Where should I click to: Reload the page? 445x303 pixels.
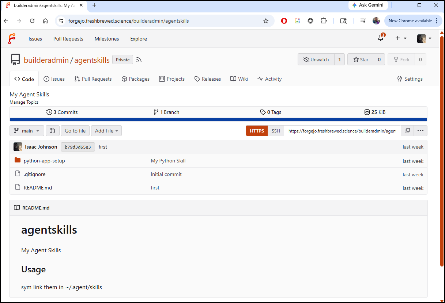[x=32, y=21]
